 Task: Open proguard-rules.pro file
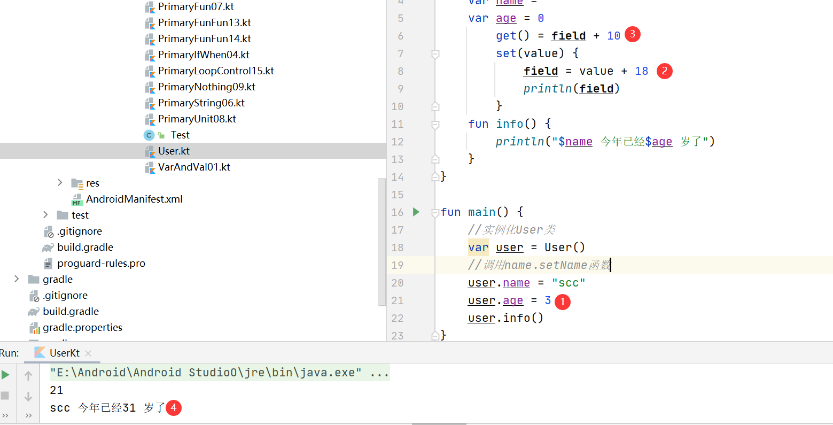101,264
